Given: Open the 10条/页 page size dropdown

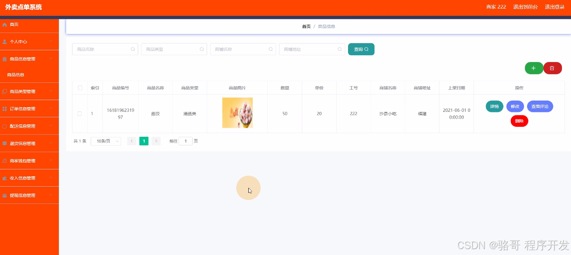Looking at the screenshot, I should click(106, 141).
